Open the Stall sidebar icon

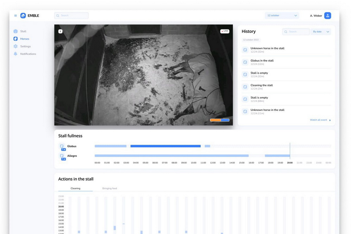pyautogui.click(x=15, y=31)
